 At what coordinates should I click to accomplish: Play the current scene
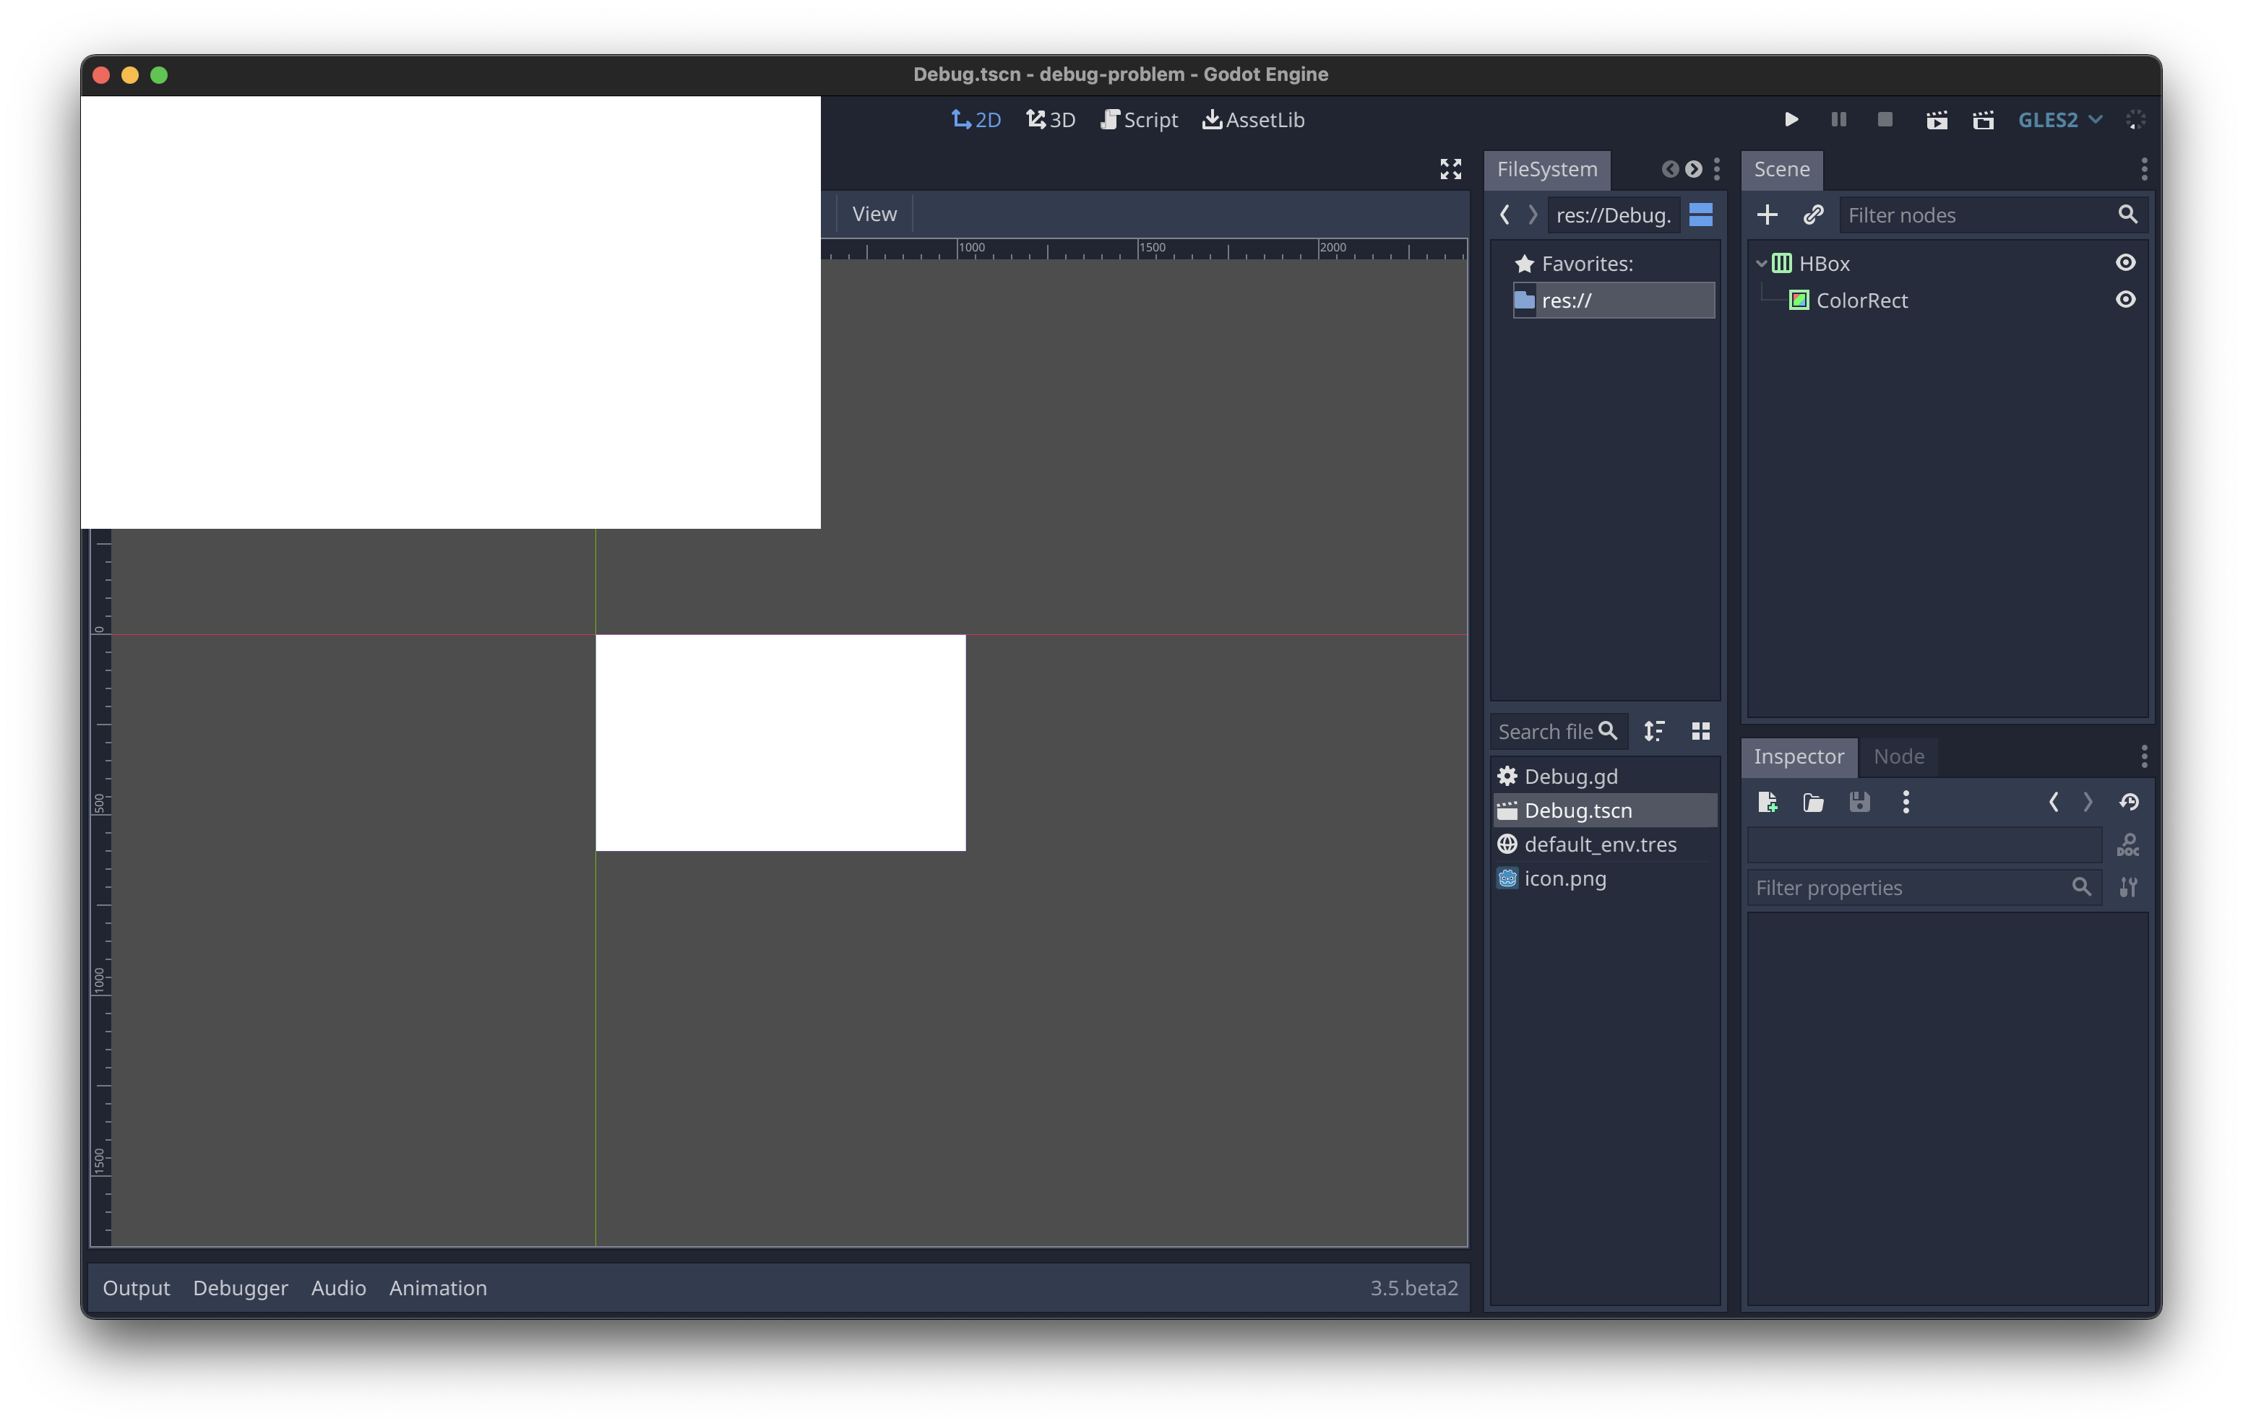point(1937,119)
